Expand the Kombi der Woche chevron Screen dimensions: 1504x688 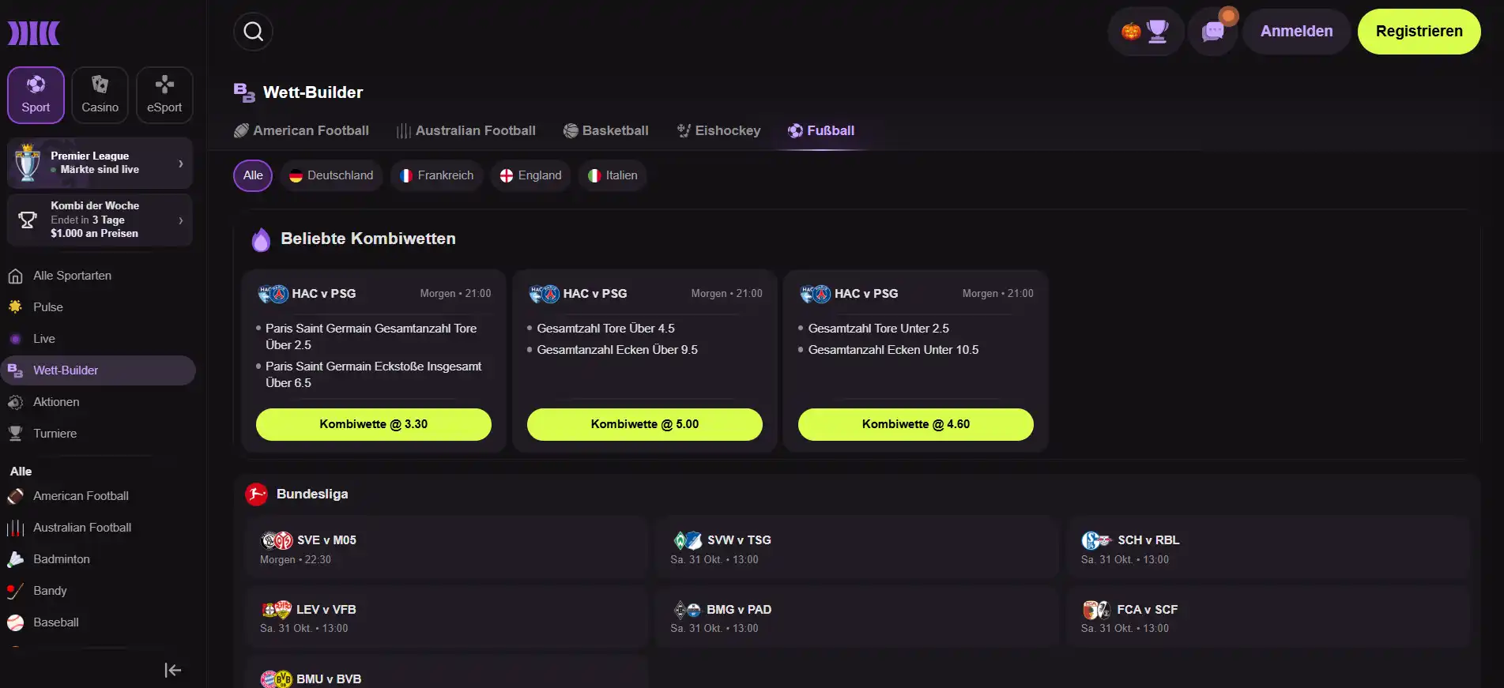[181, 220]
